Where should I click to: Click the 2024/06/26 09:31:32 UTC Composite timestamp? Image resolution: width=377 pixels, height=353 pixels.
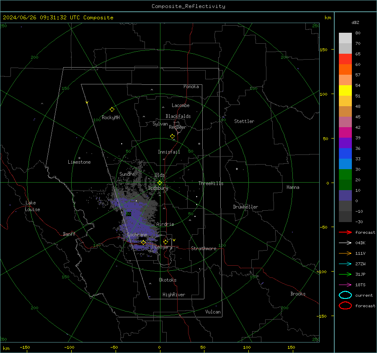[x=58, y=18]
